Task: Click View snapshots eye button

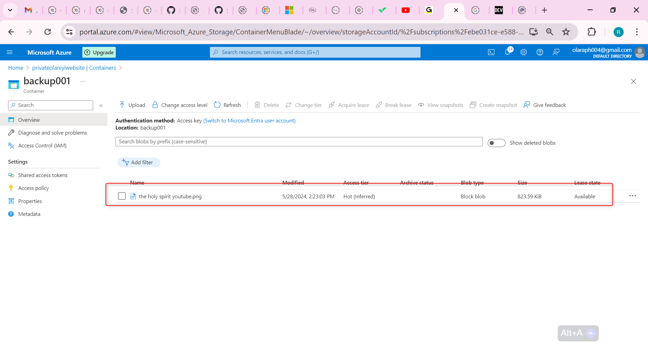Action: (x=441, y=105)
